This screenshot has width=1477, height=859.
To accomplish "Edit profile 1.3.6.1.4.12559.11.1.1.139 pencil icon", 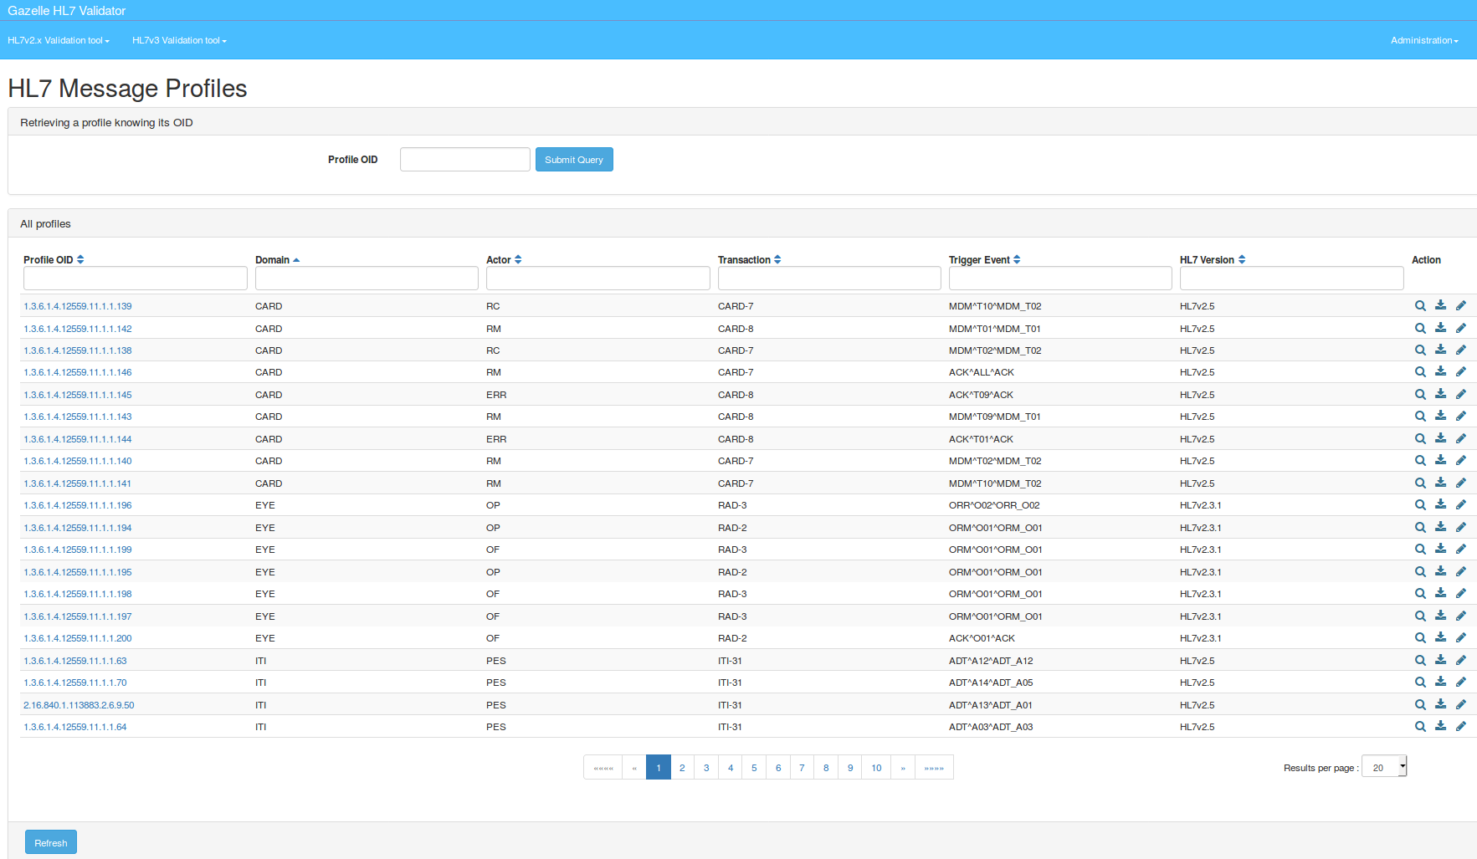I will 1461,305.
